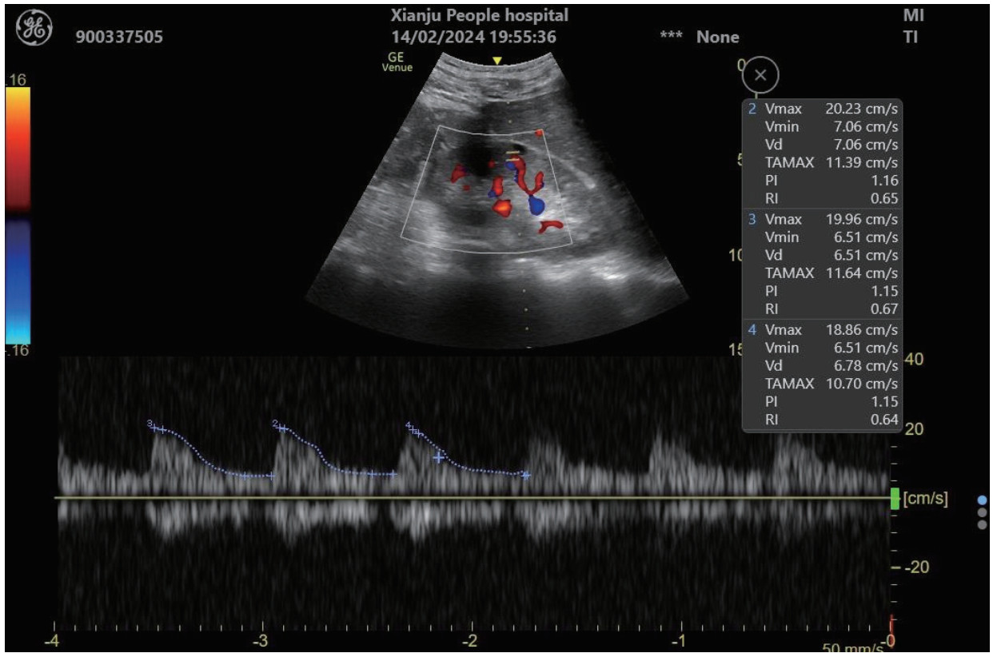997x657 pixels.
Task: Click the 50 mm/s sweep speed label
Action: coord(852,647)
